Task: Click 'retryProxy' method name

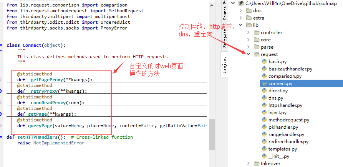Action: click(x=44, y=91)
